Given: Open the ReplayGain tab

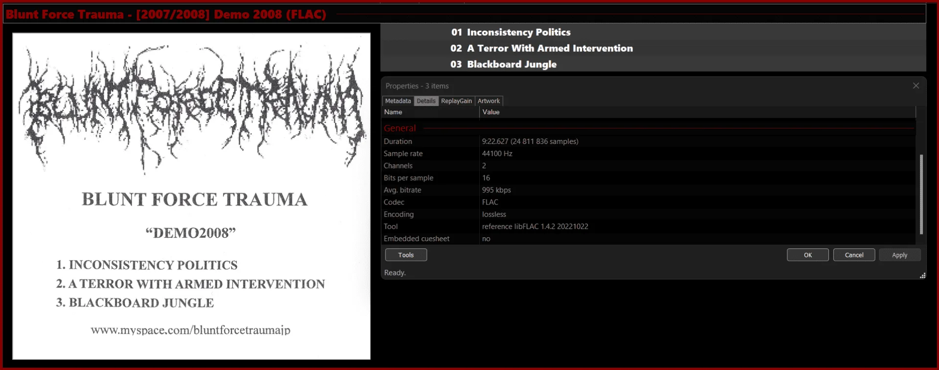Looking at the screenshot, I should 456,101.
